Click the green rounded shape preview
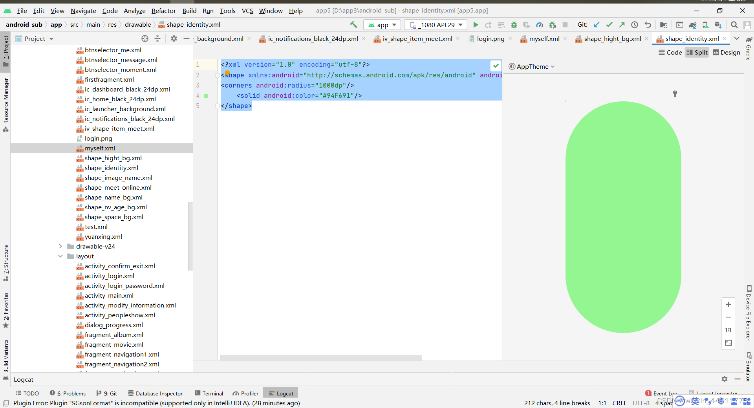This screenshot has height=408, width=754. pos(623,217)
